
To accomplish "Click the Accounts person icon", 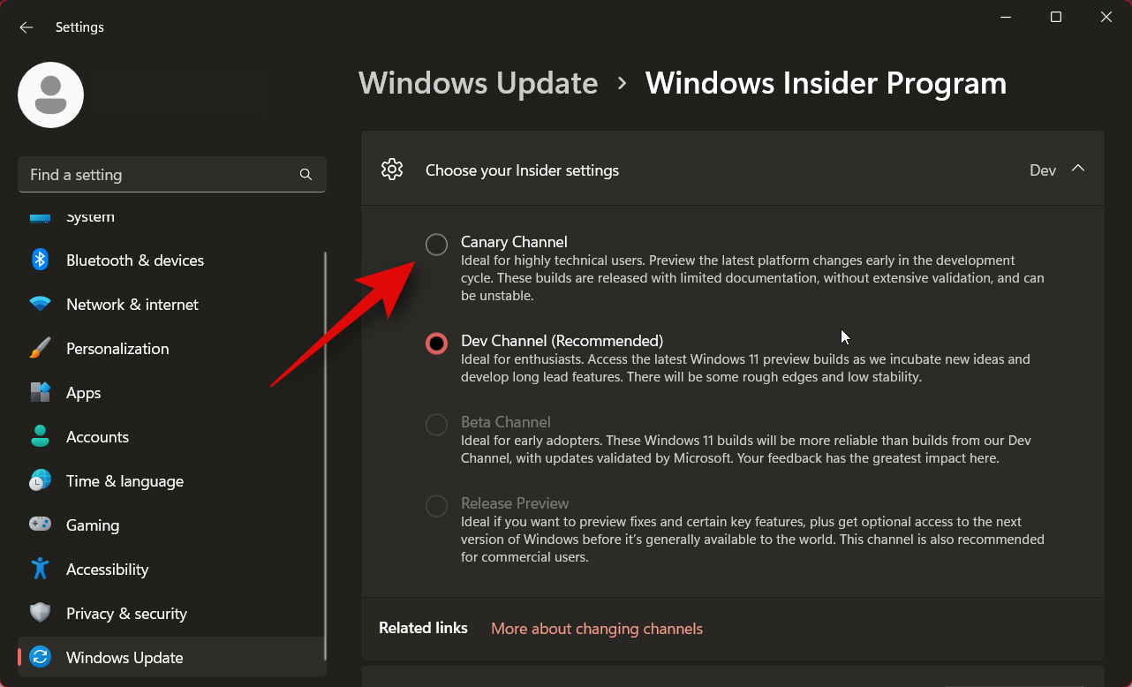I will click(x=40, y=436).
